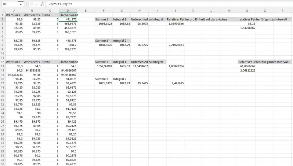Expand the Name Box dropdown arrow
This screenshot has height=166, width=293.
click(x=21, y=4)
